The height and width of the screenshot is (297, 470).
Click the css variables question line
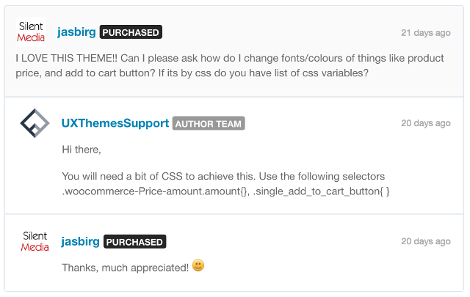[192, 73]
